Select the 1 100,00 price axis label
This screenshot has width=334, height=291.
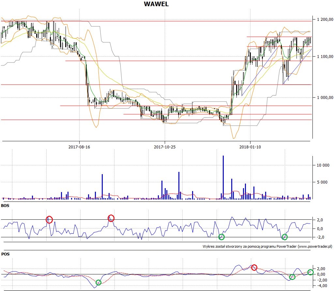coord(325,56)
